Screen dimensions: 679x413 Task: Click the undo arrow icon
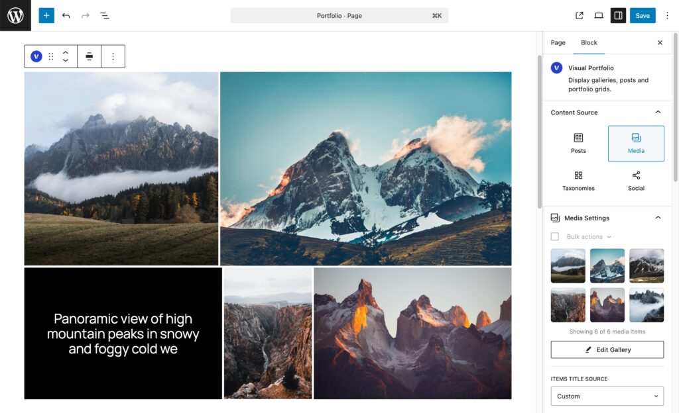click(x=66, y=15)
